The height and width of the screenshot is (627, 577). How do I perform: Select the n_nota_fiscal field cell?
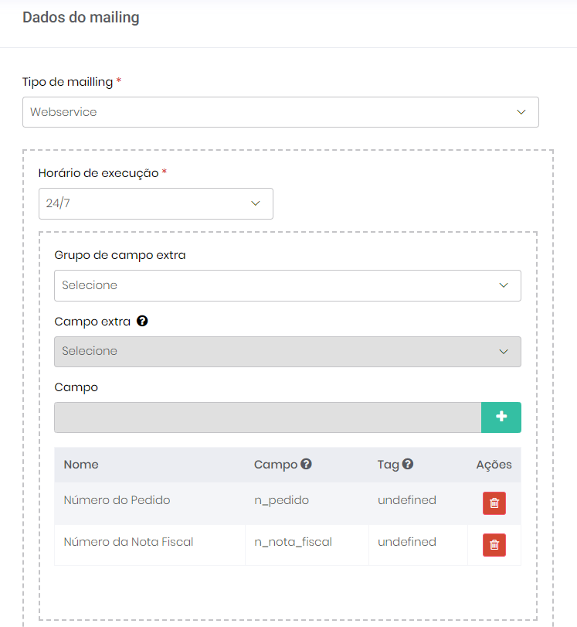pyautogui.click(x=293, y=542)
